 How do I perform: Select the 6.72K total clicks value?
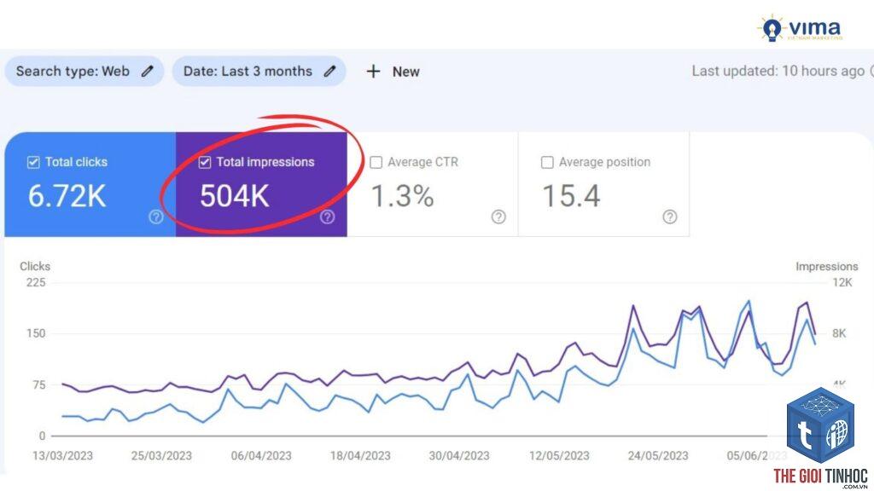(x=67, y=196)
